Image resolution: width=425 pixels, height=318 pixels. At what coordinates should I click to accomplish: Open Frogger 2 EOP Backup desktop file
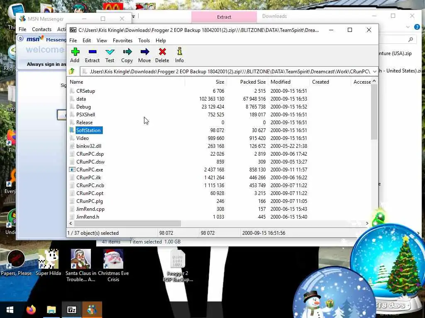coord(178,266)
